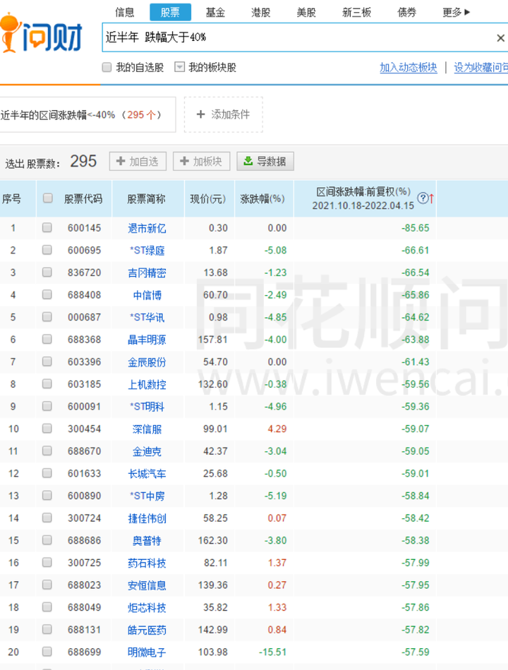Image resolution: width=508 pixels, height=670 pixels.
Task: Click the iWencai logo
Action: click(x=41, y=33)
